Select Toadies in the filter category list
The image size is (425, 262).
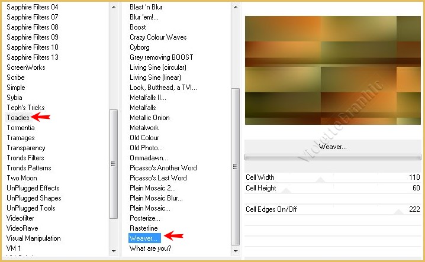click(18, 118)
